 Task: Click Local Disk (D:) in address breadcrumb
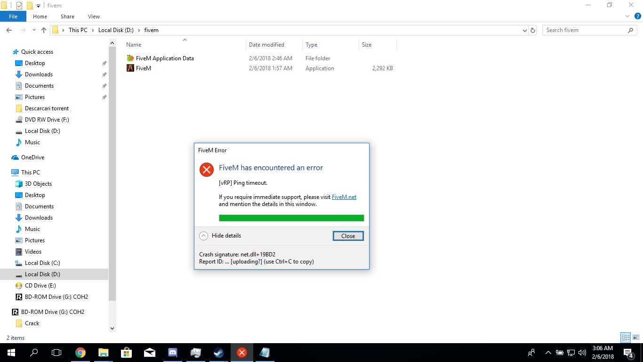pos(116,30)
